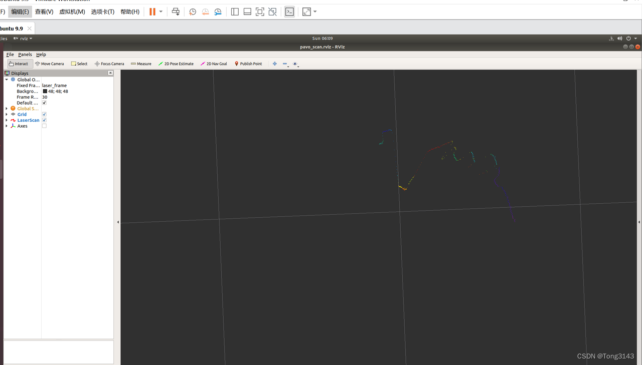This screenshot has height=365, width=642.
Task: Activate the Select tool in RViz
Action: coord(79,64)
